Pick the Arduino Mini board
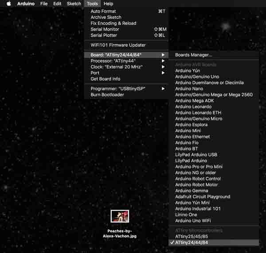Screen dimensions: 266x253 point(214,130)
